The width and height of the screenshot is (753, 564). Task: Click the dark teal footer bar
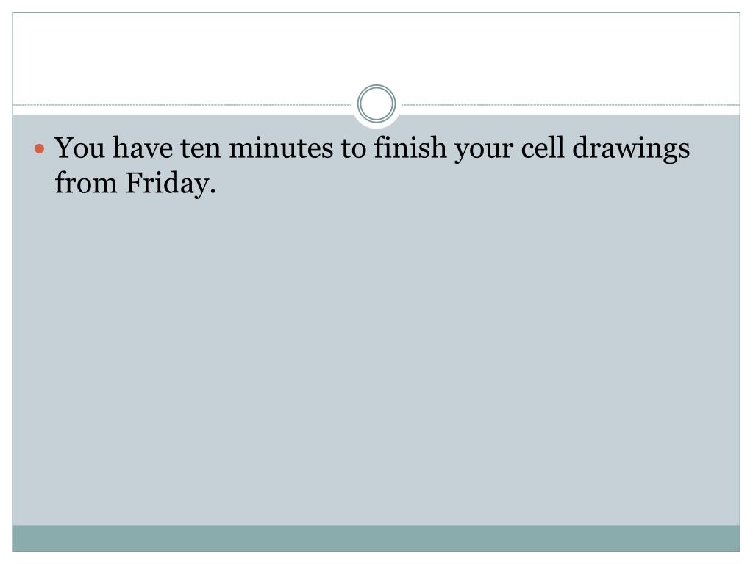point(376,538)
